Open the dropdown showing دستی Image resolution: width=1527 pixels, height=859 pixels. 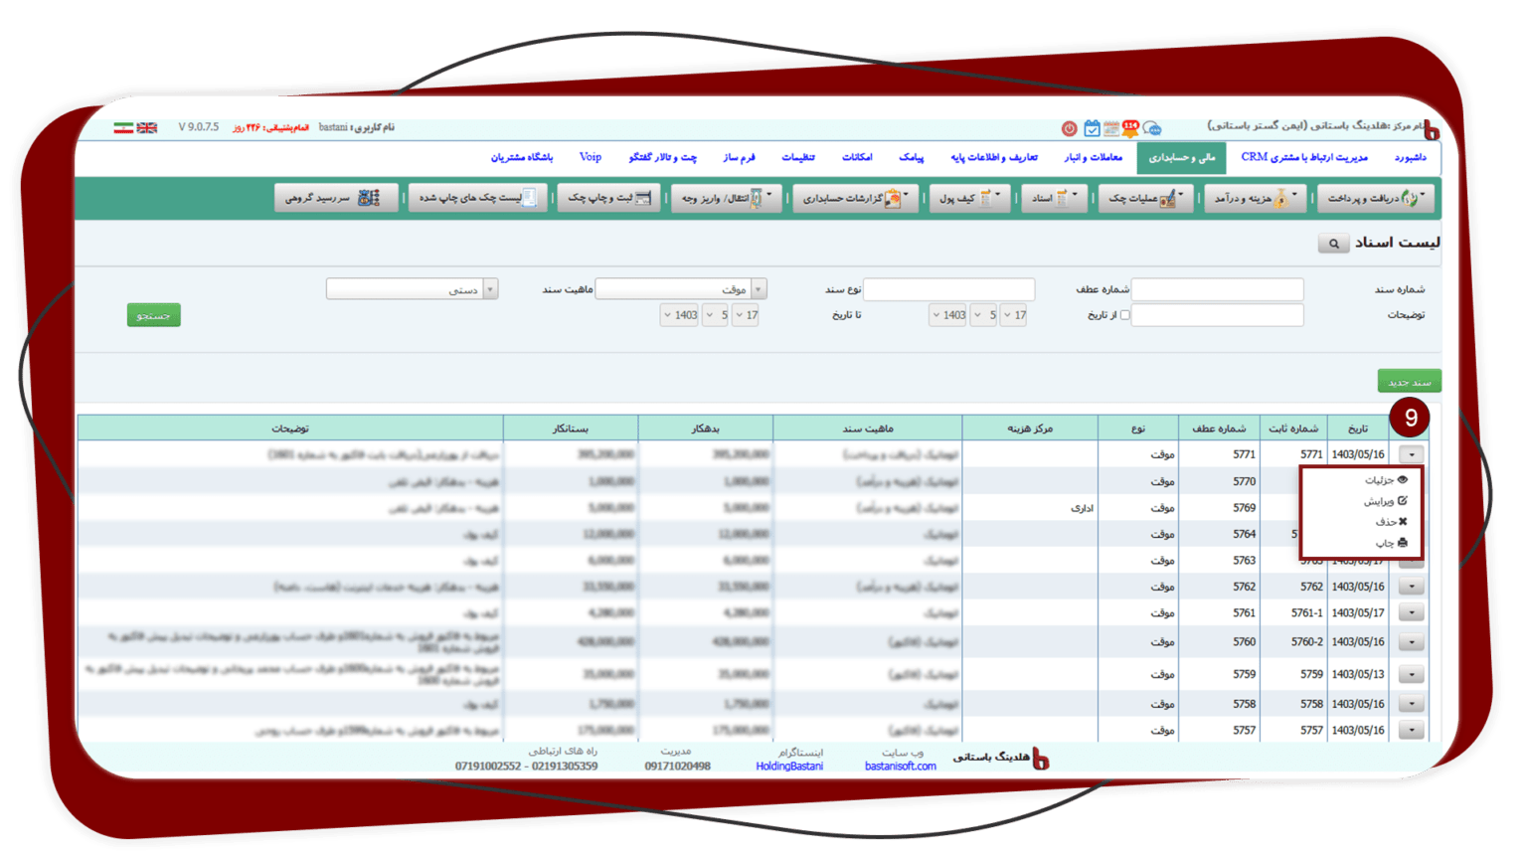[412, 289]
